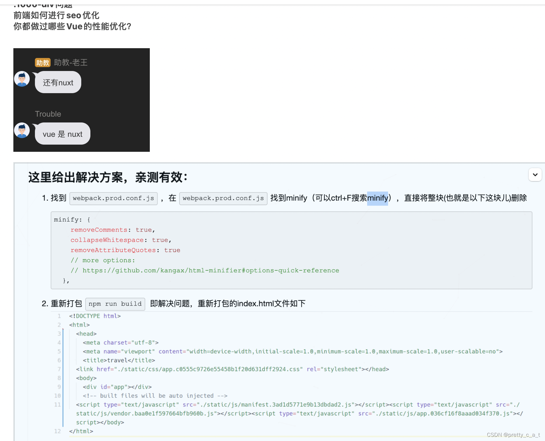Screen dimensions: 545x441
Task: Click the 'built files will be auto injected' comment
Action: pyautogui.click(x=155, y=396)
